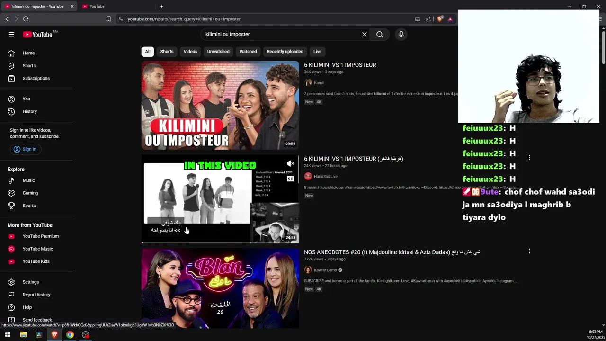Unmute the inline video preview
The height and width of the screenshot is (341, 606).
tap(290, 164)
